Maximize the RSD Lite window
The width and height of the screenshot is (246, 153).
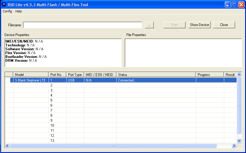pos(235,5)
